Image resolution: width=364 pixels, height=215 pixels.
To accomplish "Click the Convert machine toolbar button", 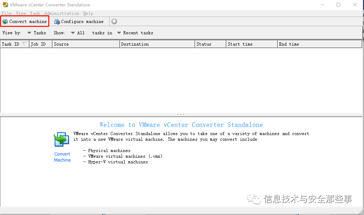I will (24, 22).
